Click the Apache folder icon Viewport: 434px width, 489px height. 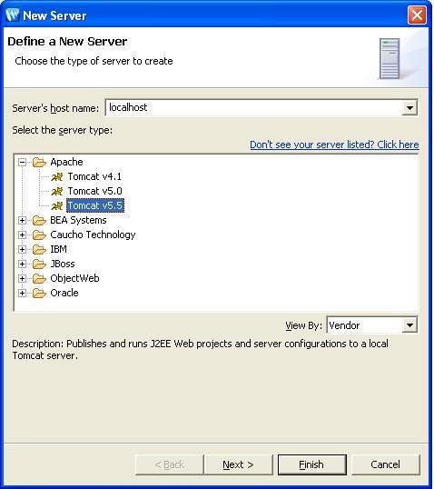point(39,162)
